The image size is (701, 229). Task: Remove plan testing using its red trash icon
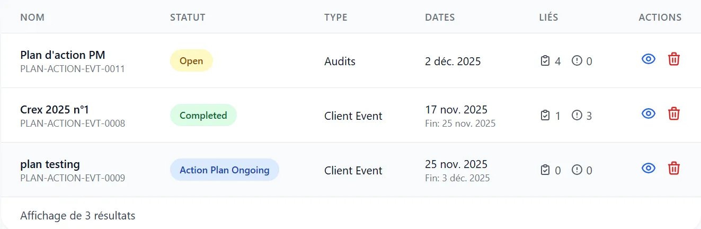(x=673, y=168)
